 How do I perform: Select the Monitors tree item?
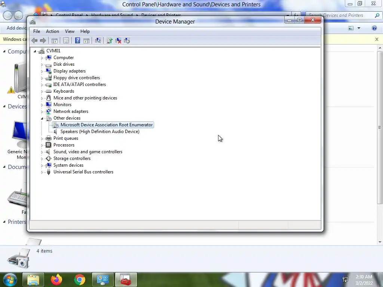click(62, 105)
